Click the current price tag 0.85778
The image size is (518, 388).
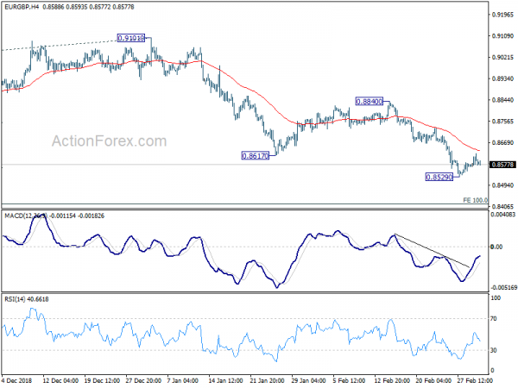[x=502, y=165]
